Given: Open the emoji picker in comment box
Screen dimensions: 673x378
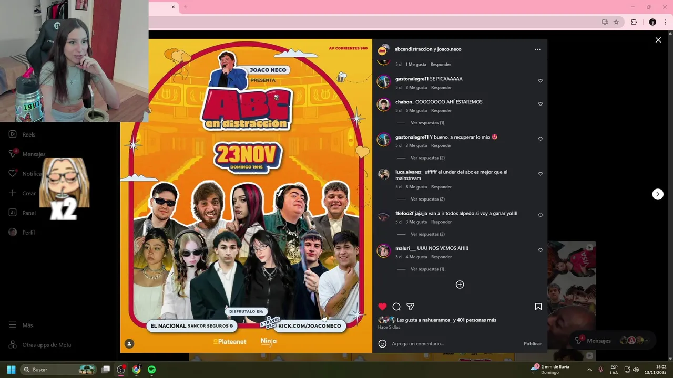Looking at the screenshot, I should click(382, 344).
